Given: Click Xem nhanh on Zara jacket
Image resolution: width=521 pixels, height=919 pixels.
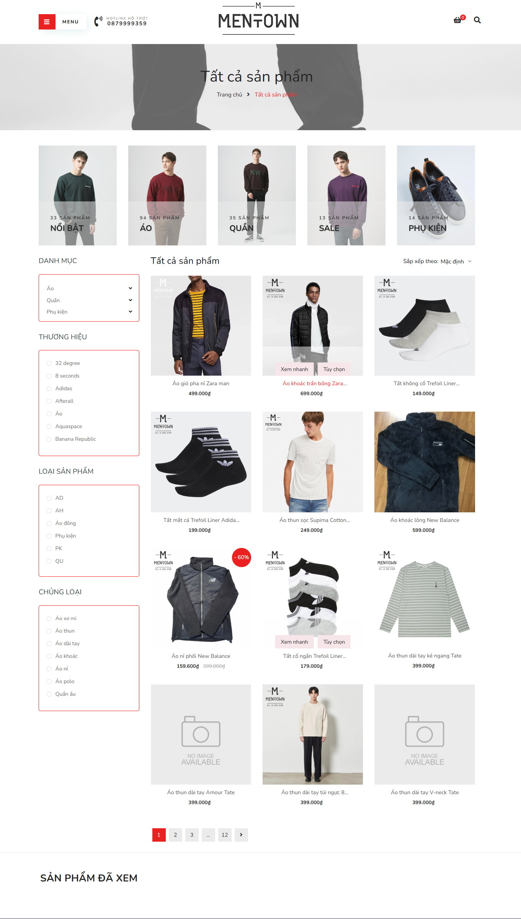Looking at the screenshot, I should 294,369.
